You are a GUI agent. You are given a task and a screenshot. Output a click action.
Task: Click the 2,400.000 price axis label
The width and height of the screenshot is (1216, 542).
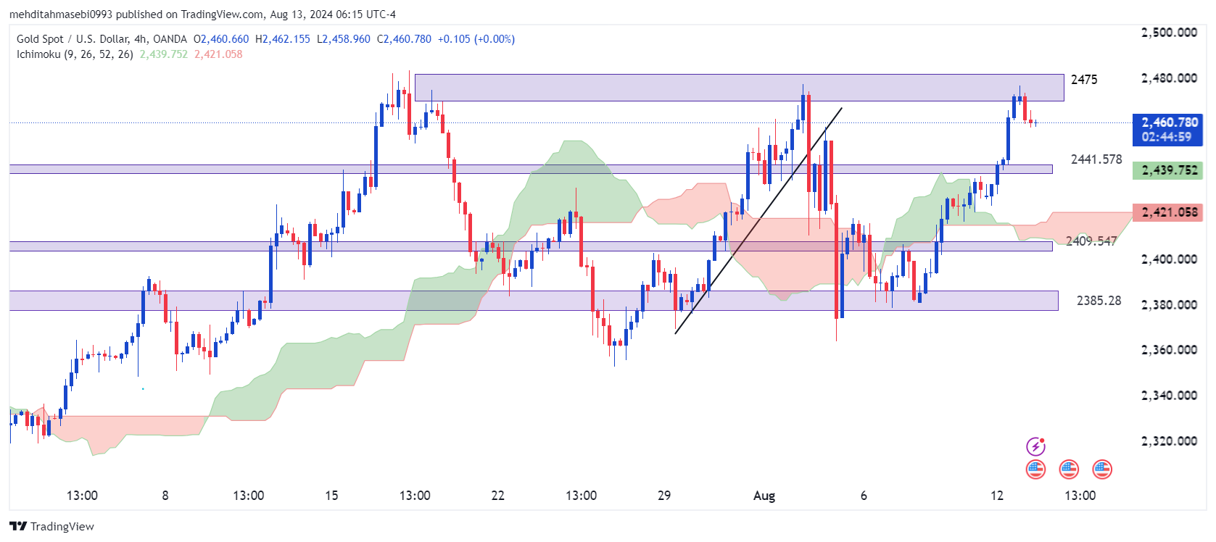[x=1169, y=259]
